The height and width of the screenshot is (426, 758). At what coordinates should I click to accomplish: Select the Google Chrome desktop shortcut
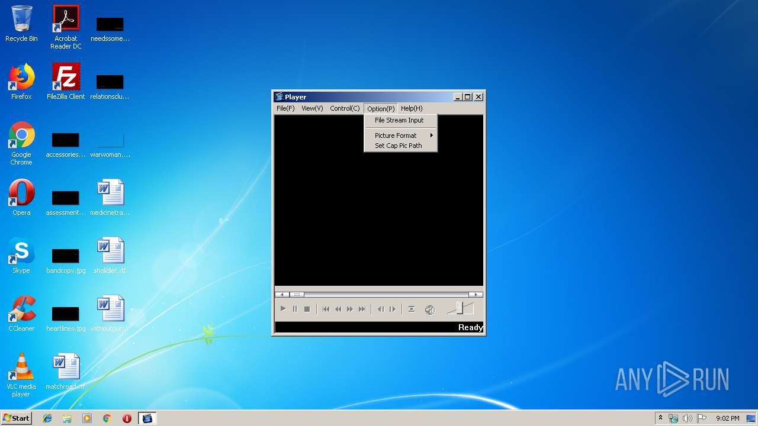tap(21, 143)
